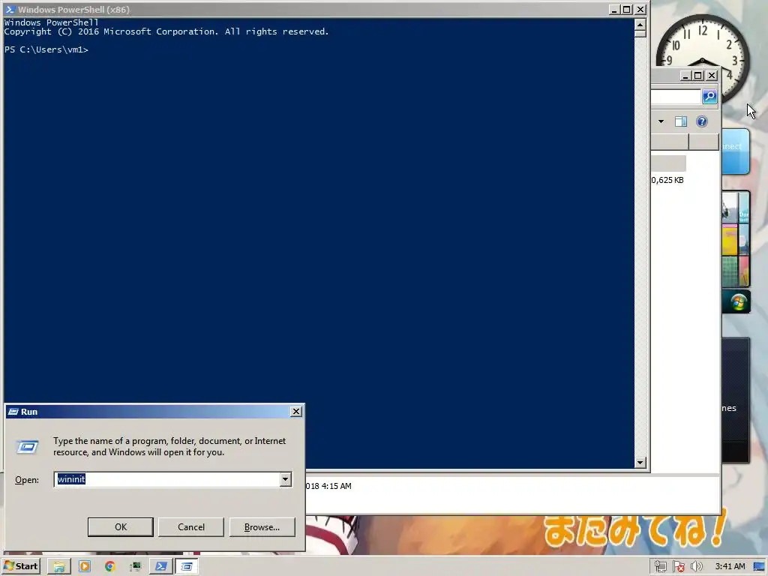Click the PowerShell prompt line PS C:\Users\vm1>
Viewport: 768px width, 576px height.
(x=46, y=49)
